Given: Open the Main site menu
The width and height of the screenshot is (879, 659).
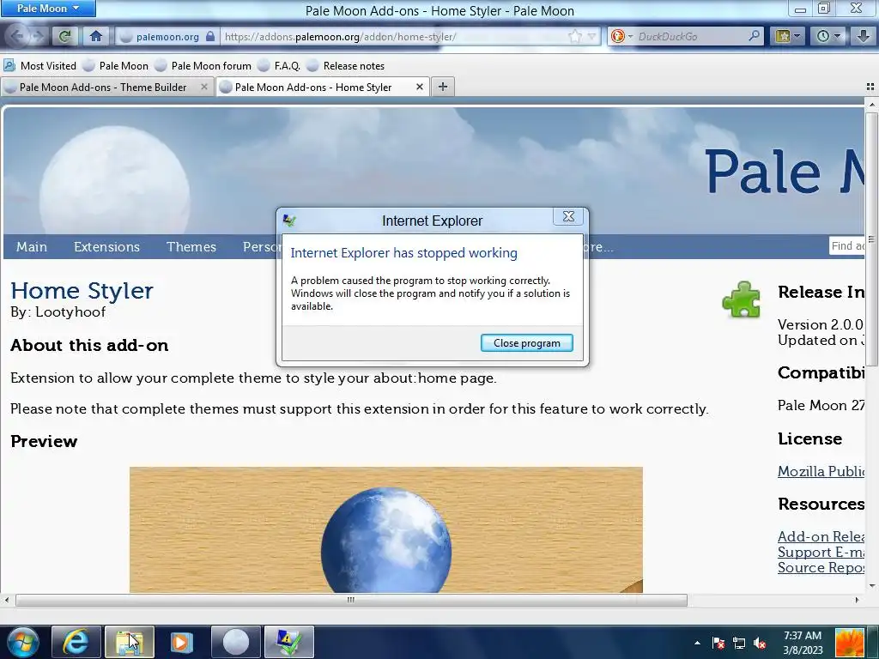Looking at the screenshot, I should [32, 247].
